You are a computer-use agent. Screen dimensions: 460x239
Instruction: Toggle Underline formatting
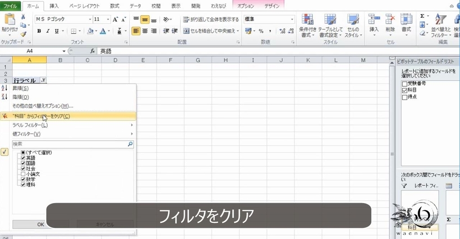(56, 31)
